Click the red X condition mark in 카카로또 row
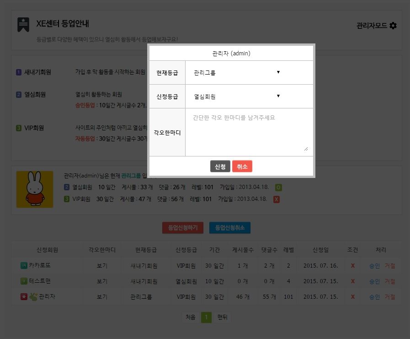 (353, 266)
